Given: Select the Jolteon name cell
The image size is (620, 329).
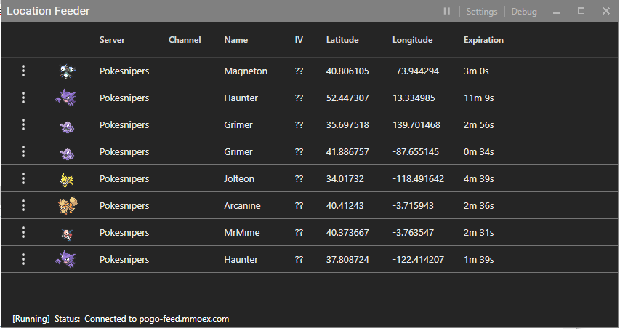Looking at the screenshot, I should click(239, 179).
